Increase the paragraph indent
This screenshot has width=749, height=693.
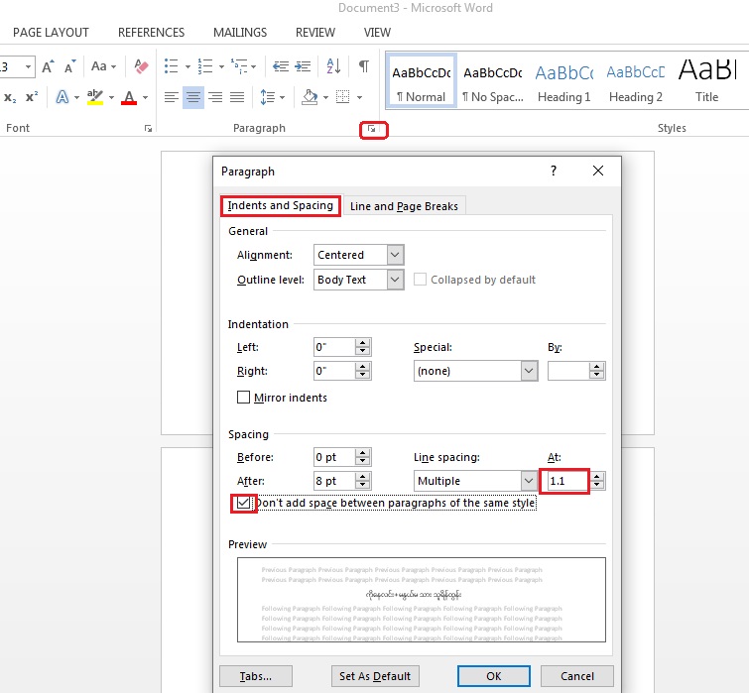[303, 66]
